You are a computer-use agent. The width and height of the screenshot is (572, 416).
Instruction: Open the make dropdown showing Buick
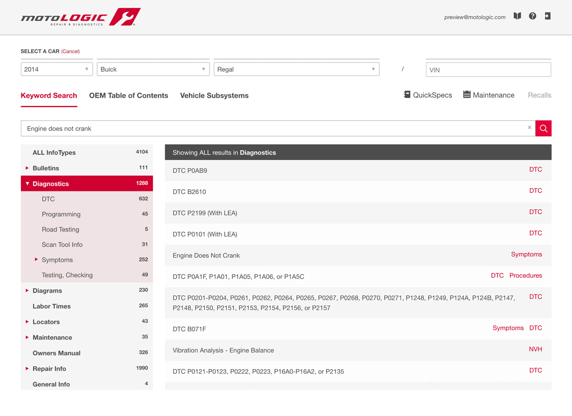coord(153,69)
